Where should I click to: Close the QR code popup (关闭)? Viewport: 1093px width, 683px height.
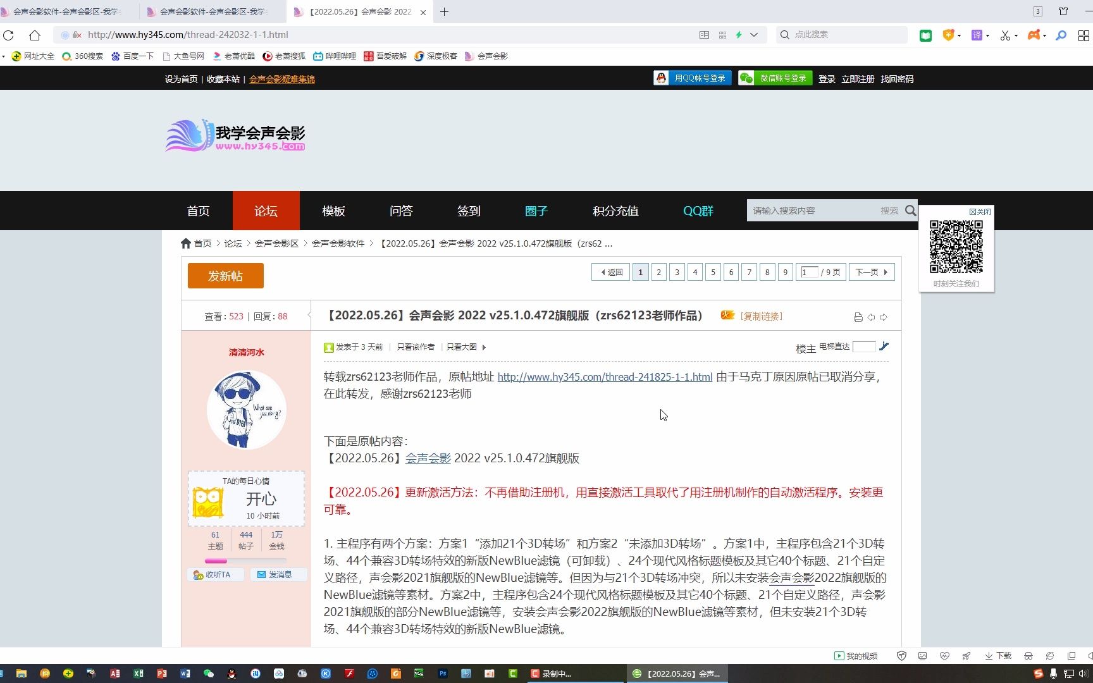pos(980,212)
